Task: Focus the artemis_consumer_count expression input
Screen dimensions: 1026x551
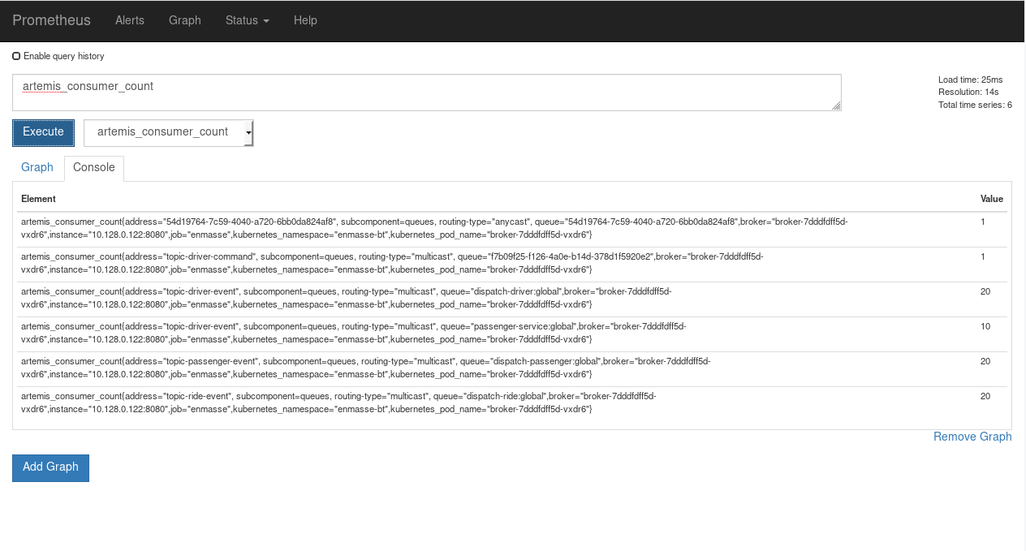Action: tap(426, 93)
